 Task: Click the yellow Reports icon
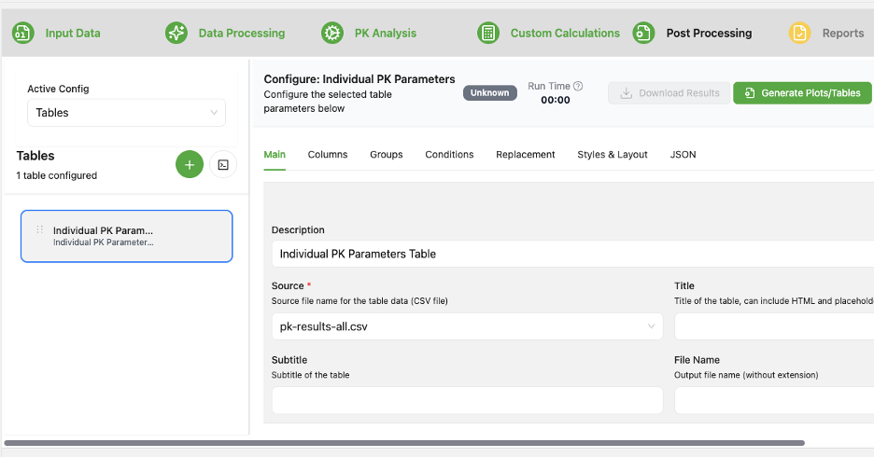click(799, 34)
